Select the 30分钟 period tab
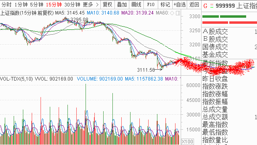The width and height of the screenshot is (257, 145). click(x=72, y=4)
